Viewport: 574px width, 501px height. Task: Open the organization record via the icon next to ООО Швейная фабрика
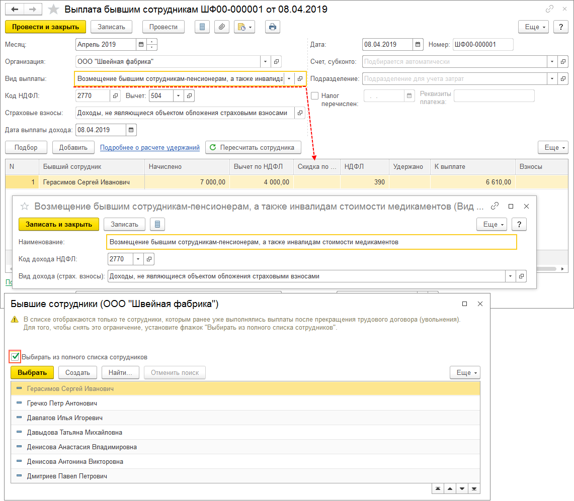coord(276,62)
